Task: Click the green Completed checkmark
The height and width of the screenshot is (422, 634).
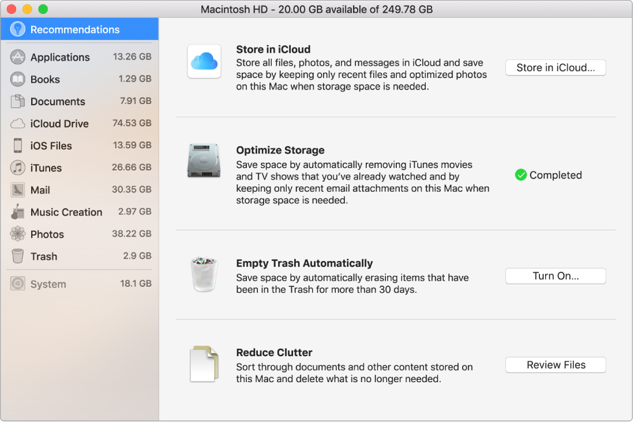Action: tap(520, 175)
